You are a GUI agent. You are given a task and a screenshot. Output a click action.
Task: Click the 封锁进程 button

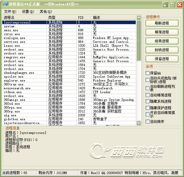162,50
